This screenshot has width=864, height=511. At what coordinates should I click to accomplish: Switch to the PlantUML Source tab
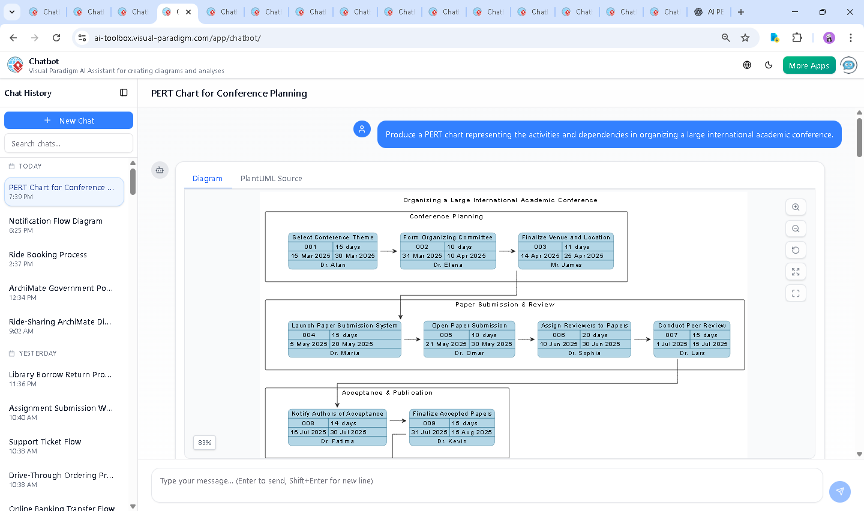point(271,178)
